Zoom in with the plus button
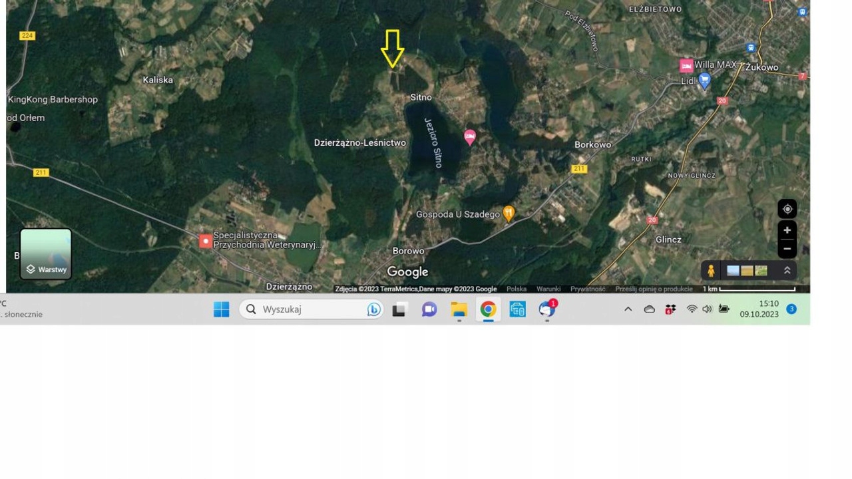 tap(787, 230)
